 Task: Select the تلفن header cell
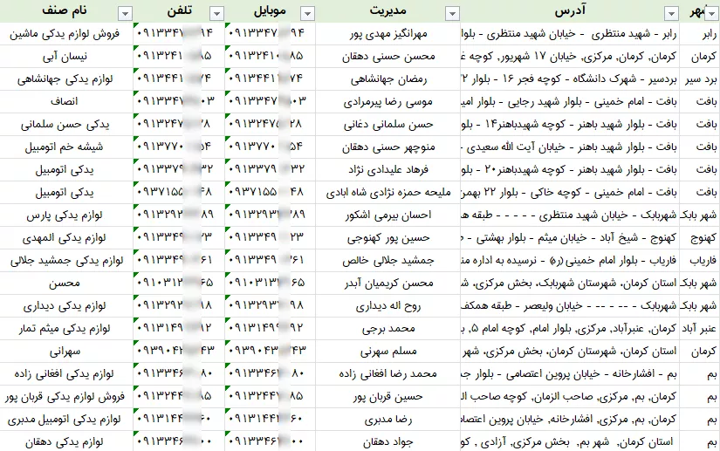[179, 11]
